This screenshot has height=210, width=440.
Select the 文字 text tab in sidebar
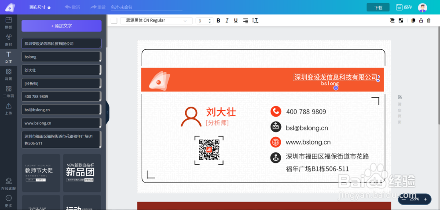pos(8,58)
